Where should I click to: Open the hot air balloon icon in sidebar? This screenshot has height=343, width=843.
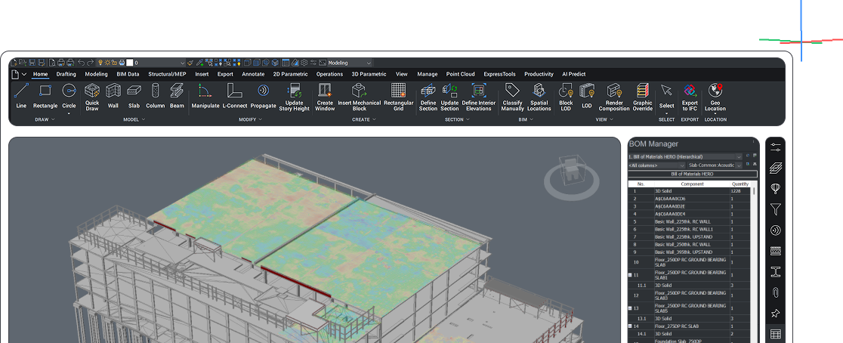(x=775, y=188)
